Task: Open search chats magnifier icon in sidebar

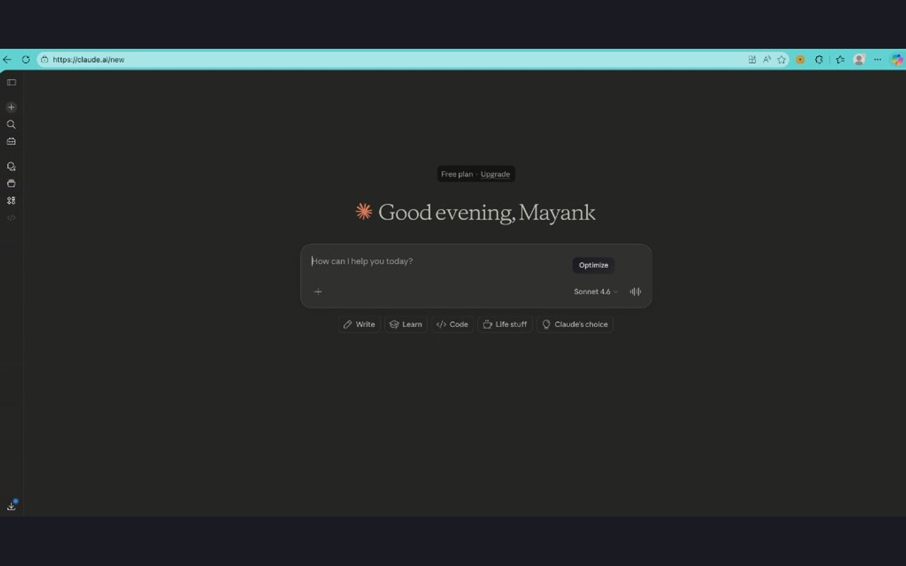Action: 11,125
